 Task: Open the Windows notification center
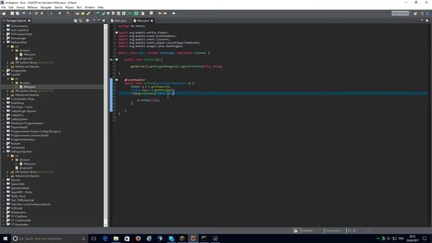[425, 238]
